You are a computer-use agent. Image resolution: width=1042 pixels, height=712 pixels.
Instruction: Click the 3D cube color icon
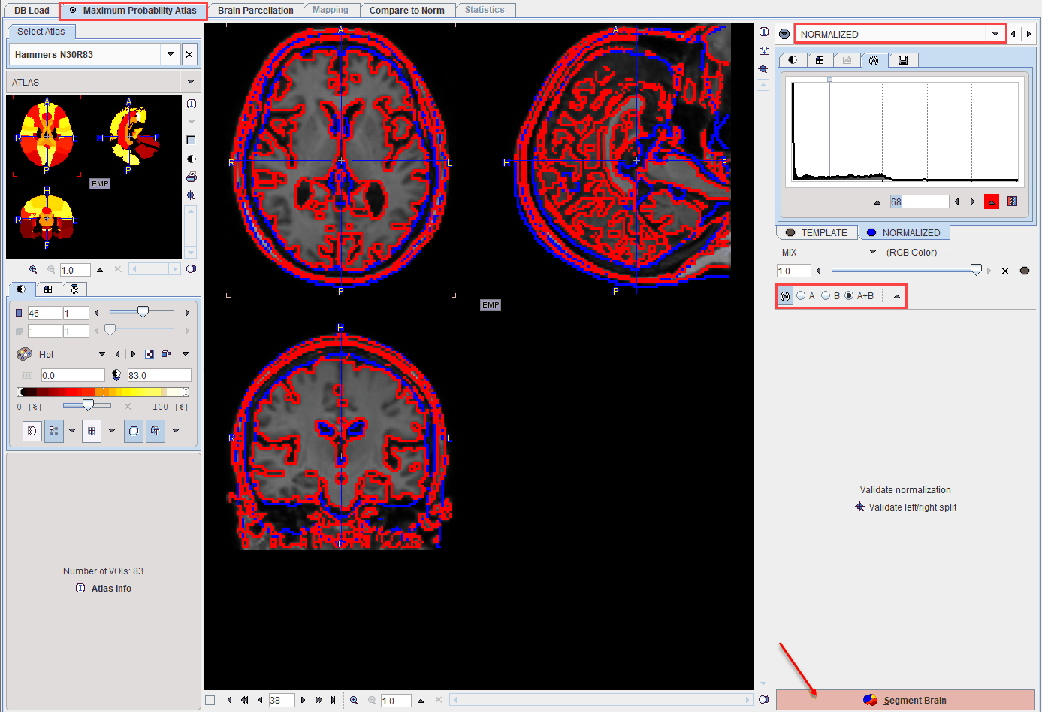(166, 354)
